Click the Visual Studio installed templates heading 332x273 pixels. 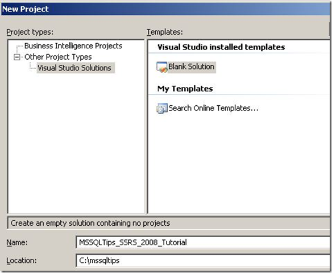221,47
